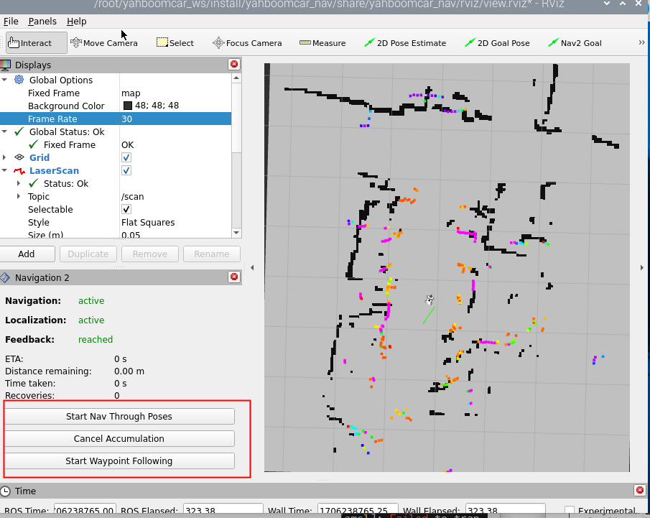This screenshot has height=518, width=650.
Task: Show more toolbar tools via overflow chevron
Action: point(641,42)
